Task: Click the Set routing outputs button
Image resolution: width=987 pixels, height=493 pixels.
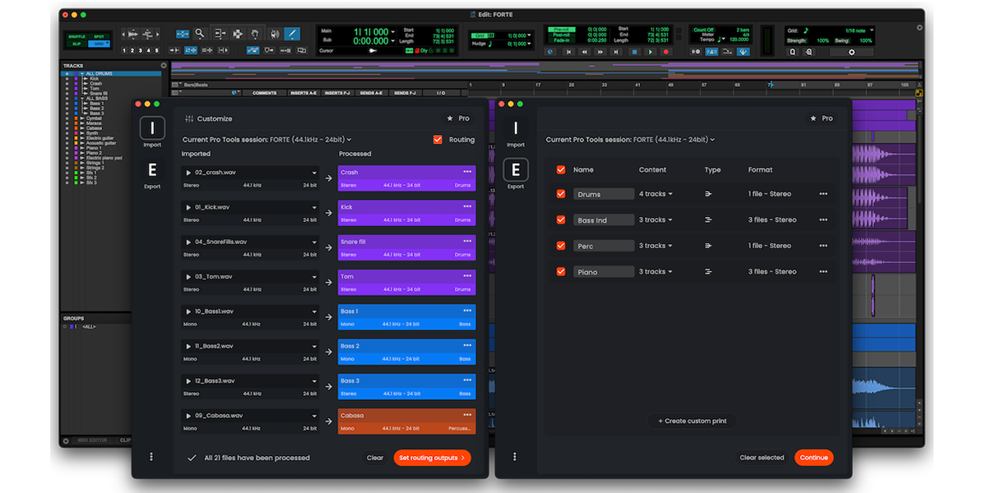Action: [432, 458]
